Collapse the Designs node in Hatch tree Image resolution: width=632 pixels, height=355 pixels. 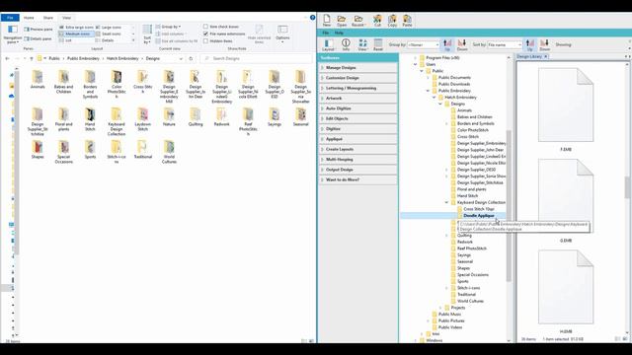[x=440, y=104]
